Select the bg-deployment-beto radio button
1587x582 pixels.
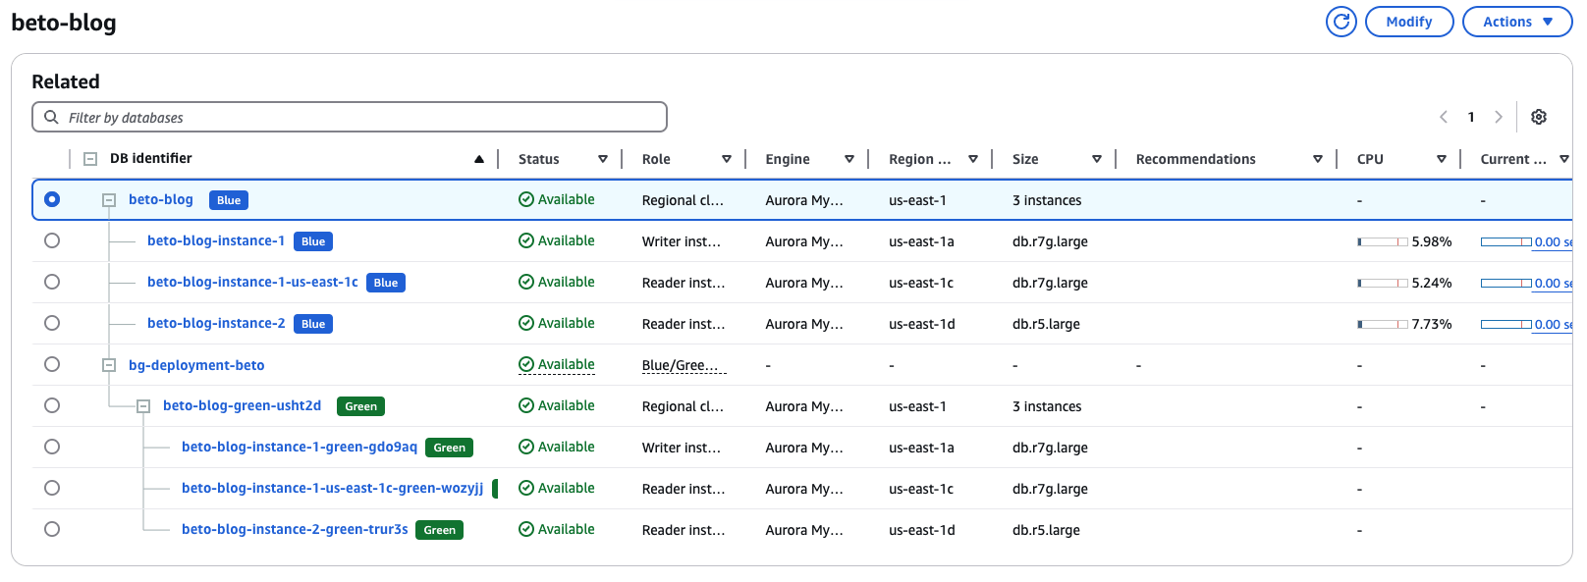[x=52, y=364]
